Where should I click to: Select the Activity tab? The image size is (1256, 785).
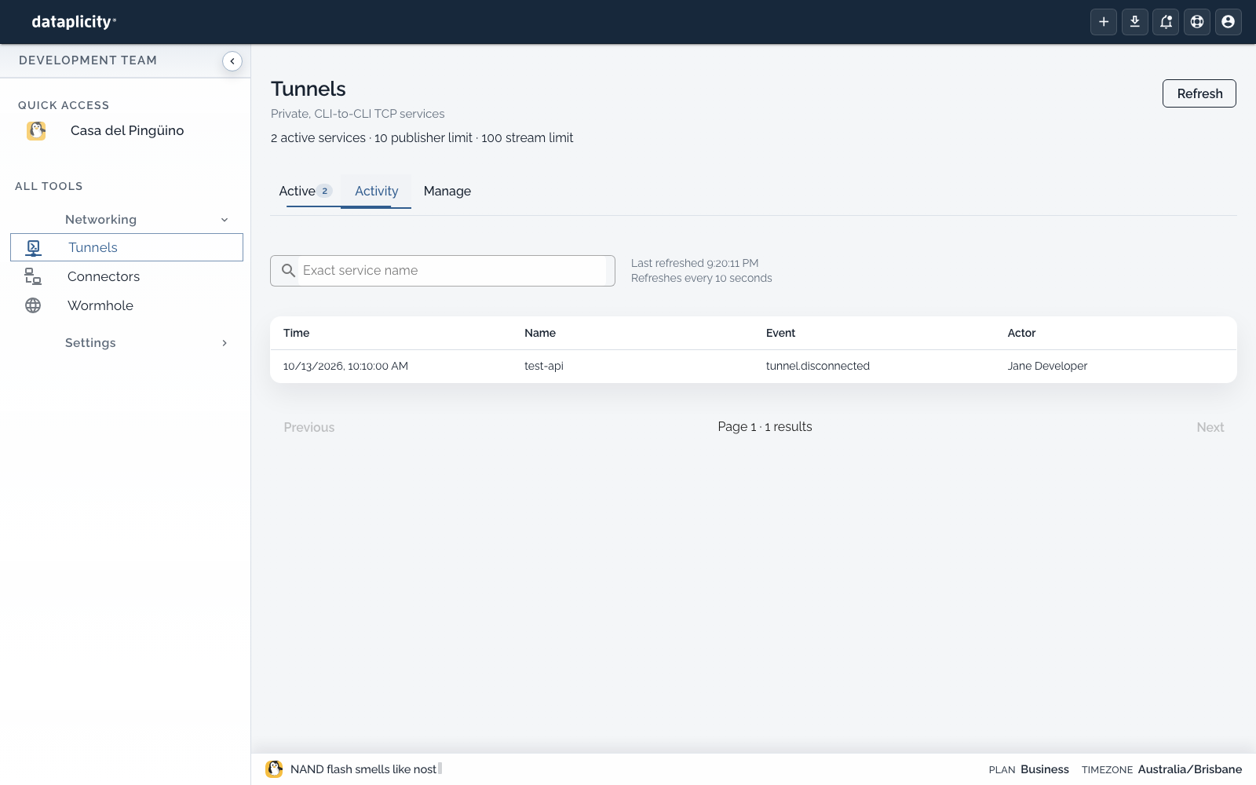[x=377, y=192]
